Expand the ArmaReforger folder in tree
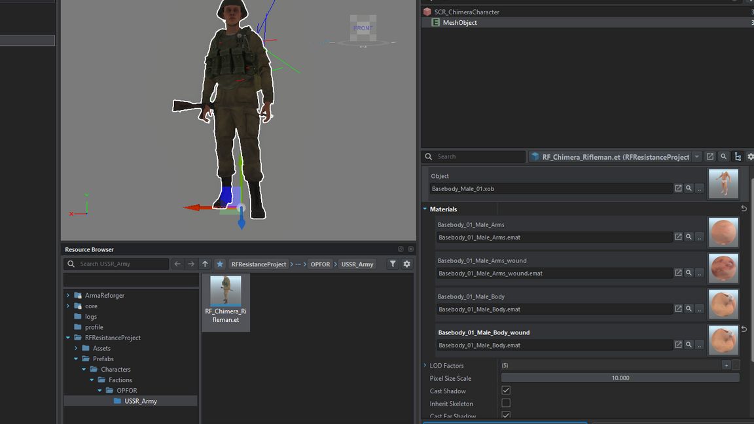The image size is (754, 424). click(68, 296)
